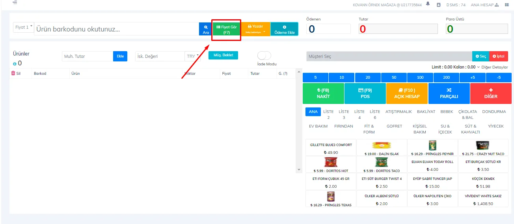Open the TRY currency dropdown
Viewport: 514px width, 224px height.
(x=192, y=56)
